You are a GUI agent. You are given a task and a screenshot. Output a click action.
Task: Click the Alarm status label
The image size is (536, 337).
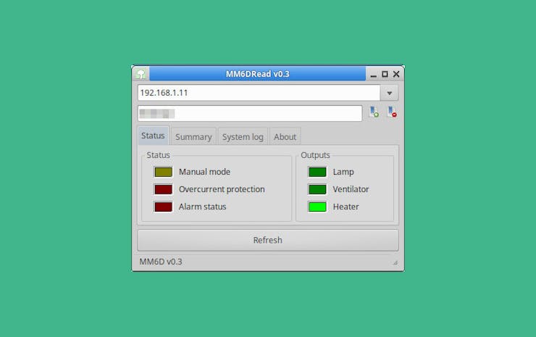(x=202, y=207)
